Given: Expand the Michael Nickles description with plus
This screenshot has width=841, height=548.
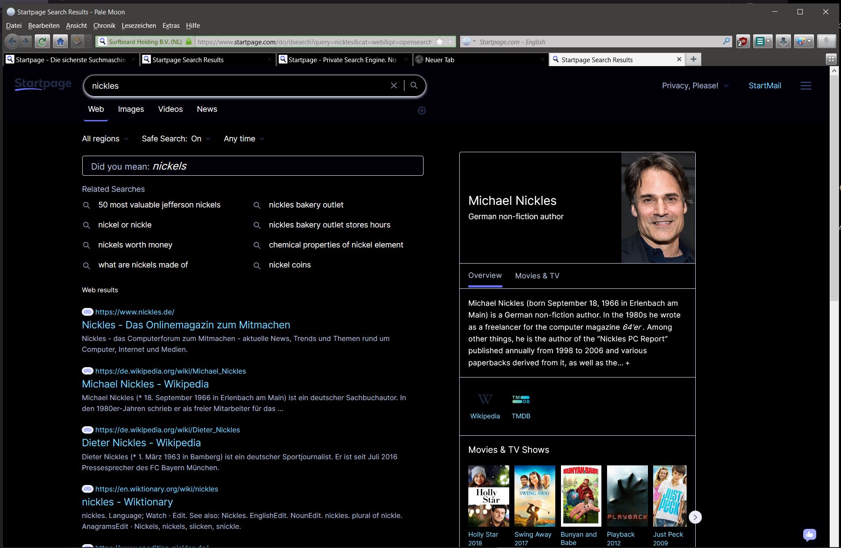Looking at the screenshot, I should pyautogui.click(x=627, y=363).
